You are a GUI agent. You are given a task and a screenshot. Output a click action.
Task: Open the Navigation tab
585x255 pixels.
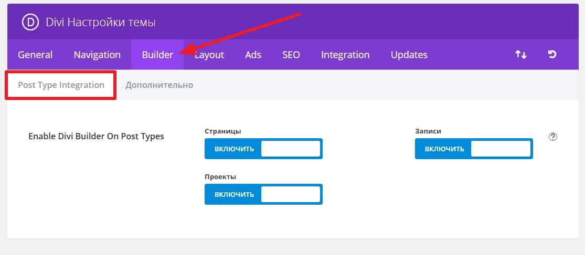pyautogui.click(x=97, y=54)
